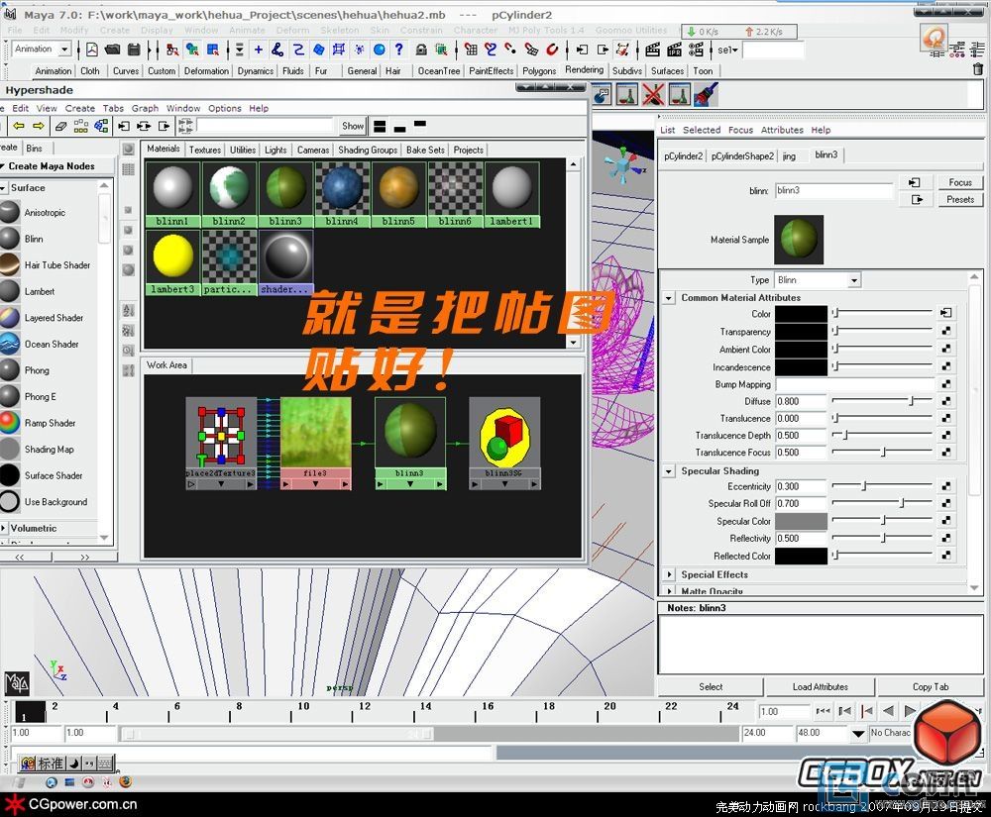Image resolution: width=991 pixels, height=817 pixels.
Task: Create a Lambert surface node
Action: 40,292
